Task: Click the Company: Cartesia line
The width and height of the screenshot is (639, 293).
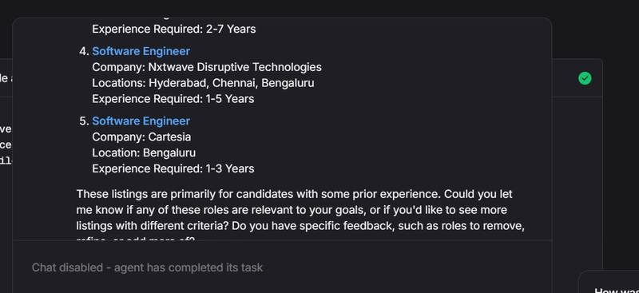Action: tap(141, 137)
